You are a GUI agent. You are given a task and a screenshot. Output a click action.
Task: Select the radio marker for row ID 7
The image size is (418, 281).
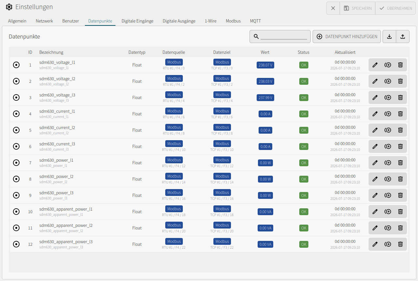16,163
